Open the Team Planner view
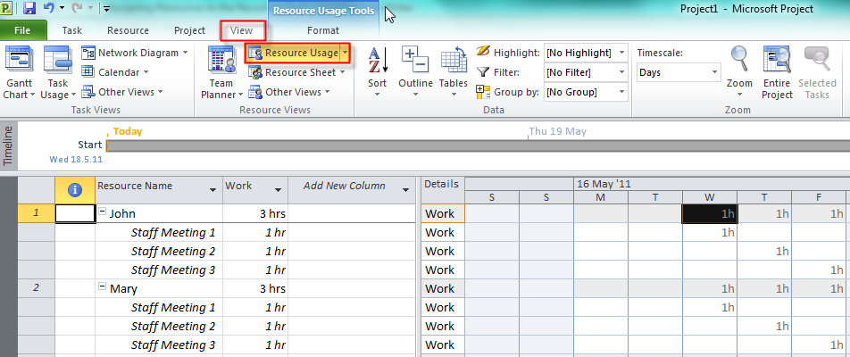The image size is (850, 357). click(x=220, y=62)
